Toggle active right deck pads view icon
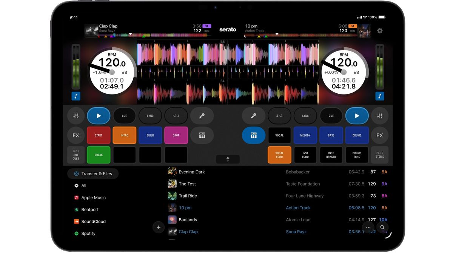The height and width of the screenshot is (254, 453). [x=253, y=135]
